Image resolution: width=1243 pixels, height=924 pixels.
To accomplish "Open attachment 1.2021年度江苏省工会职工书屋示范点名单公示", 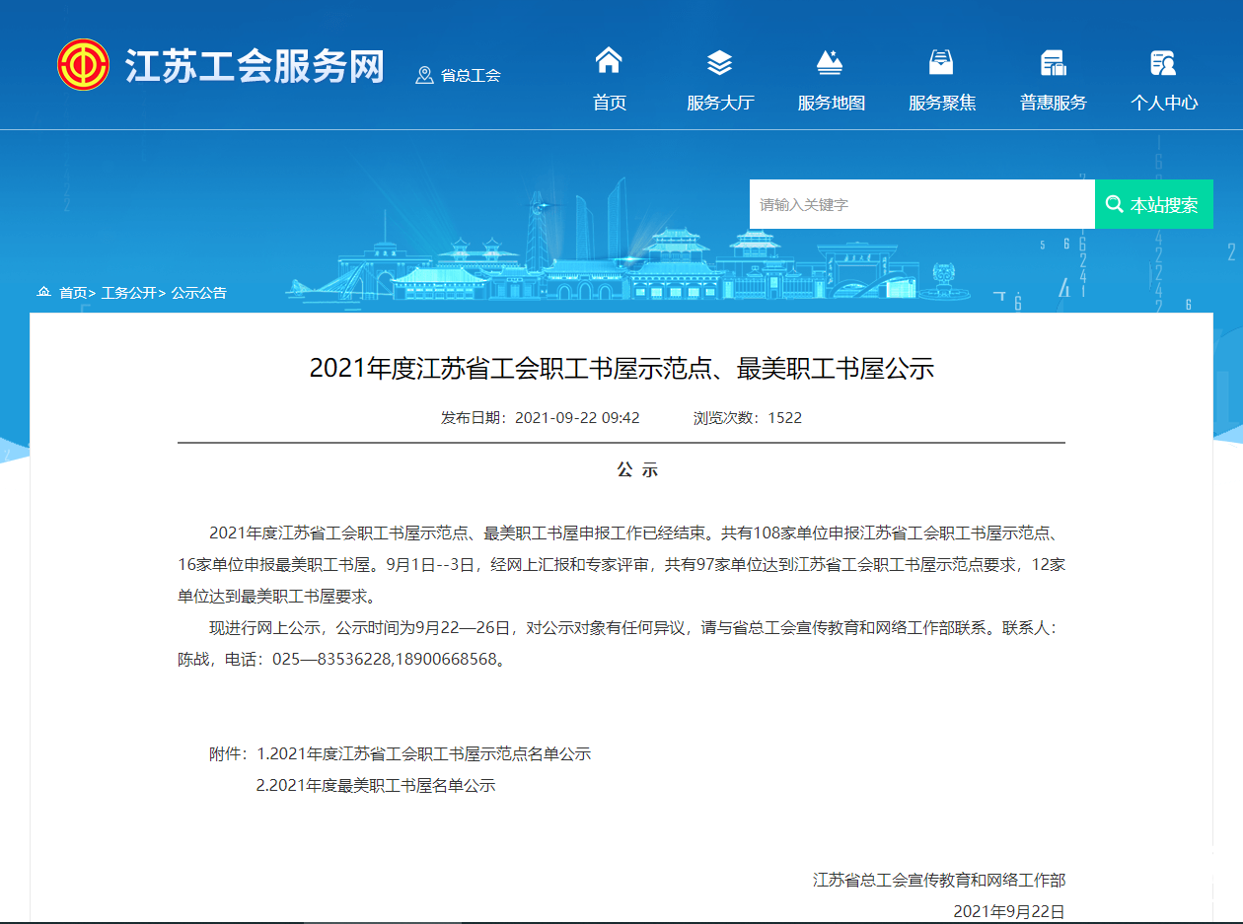I will pos(424,753).
